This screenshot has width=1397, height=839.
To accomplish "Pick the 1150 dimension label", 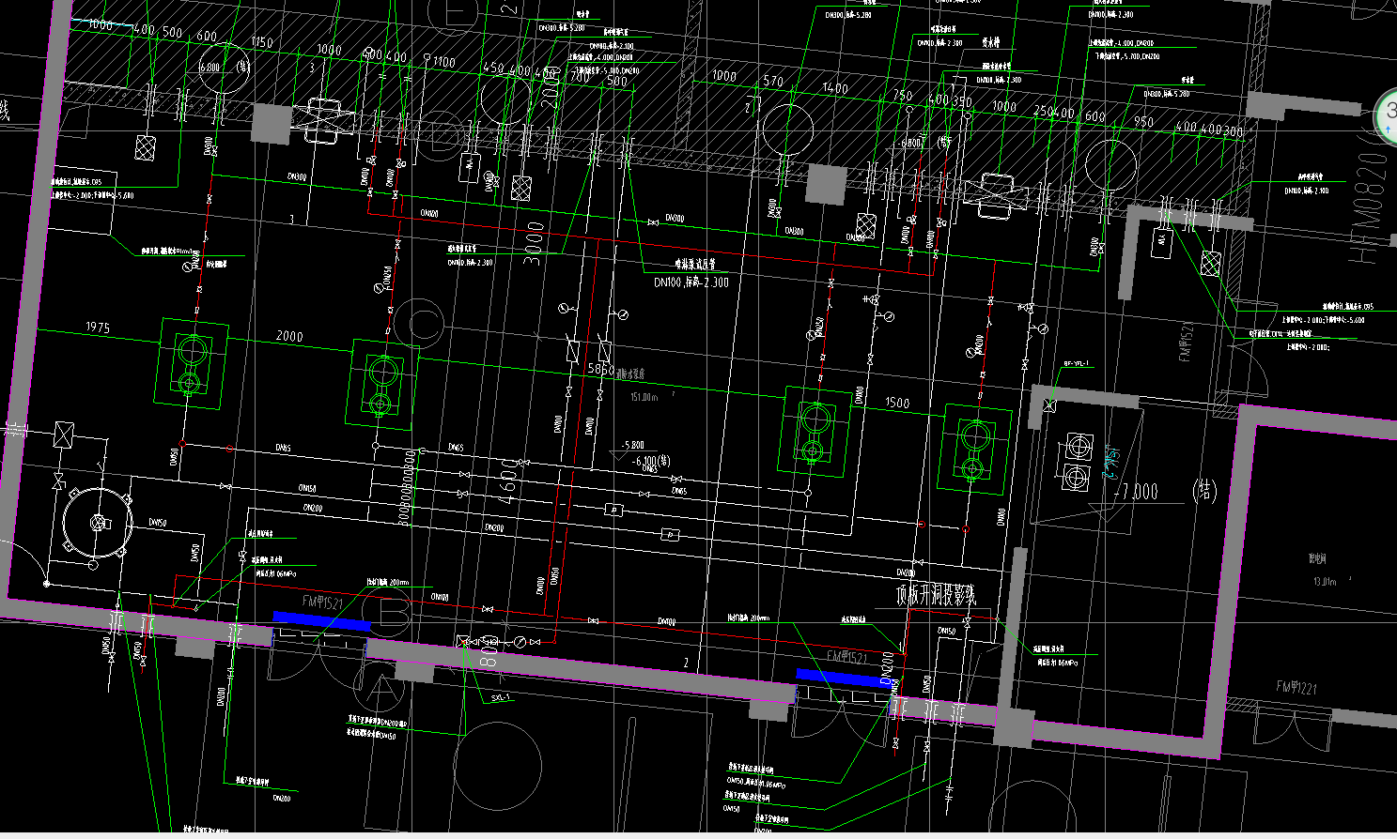I will (262, 42).
